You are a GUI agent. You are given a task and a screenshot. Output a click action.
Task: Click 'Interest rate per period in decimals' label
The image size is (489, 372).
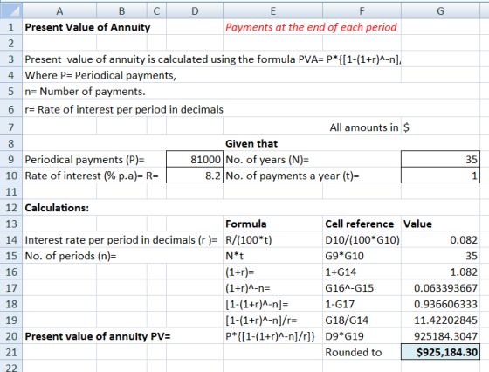121,240
